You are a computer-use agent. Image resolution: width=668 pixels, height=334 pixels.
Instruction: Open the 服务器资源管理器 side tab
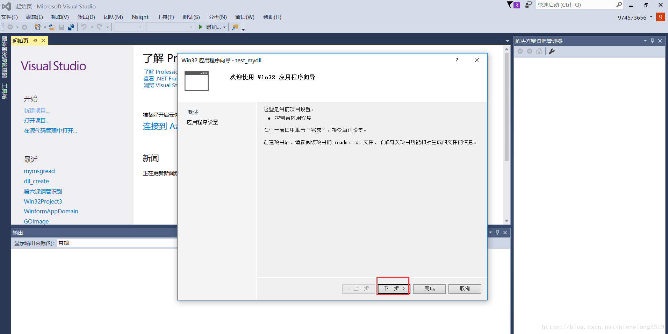click(x=5, y=57)
